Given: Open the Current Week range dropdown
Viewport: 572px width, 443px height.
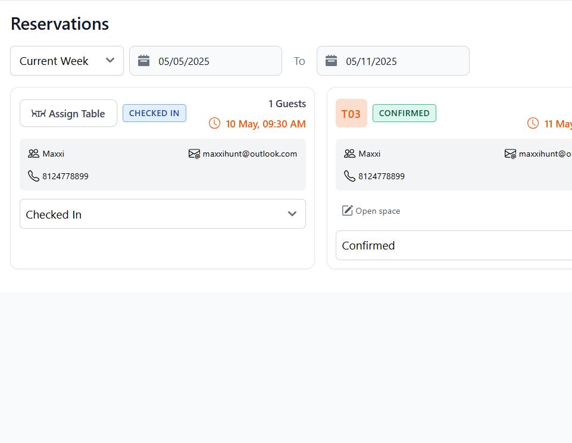Looking at the screenshot, I should click(67, 61).
